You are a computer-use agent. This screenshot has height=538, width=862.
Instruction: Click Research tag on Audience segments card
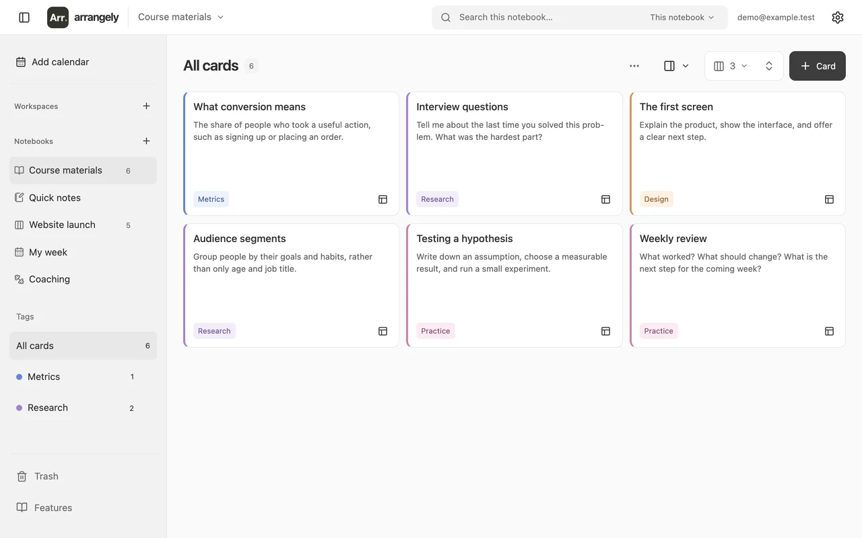[x=214, y=331]
